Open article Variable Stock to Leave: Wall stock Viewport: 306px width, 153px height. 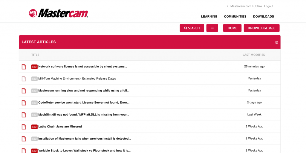point(85,151)
